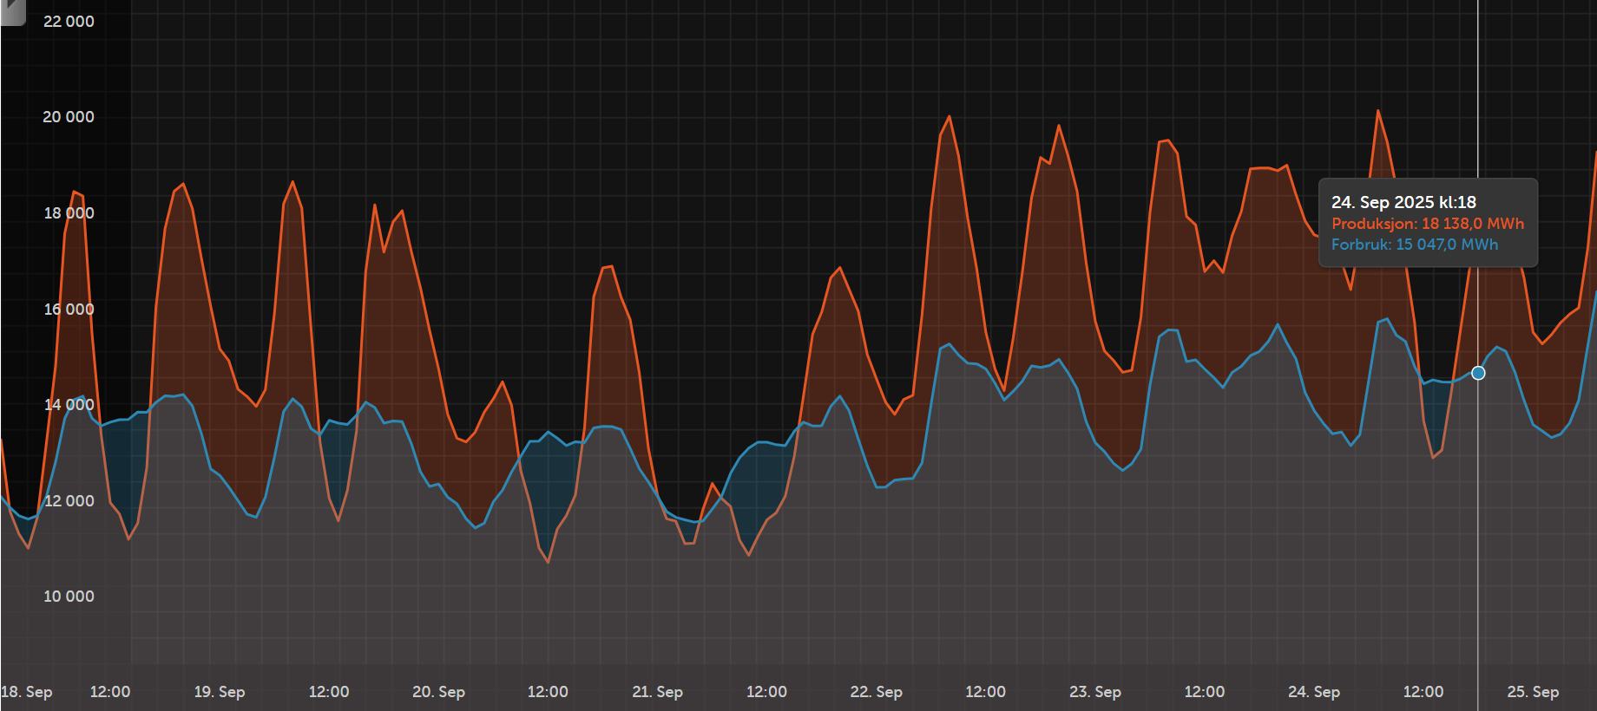This screenshot has height=711, width=1597.
Task: Click tooltip heading '24. Sep 2025 kl:18'
Action: tap(1403, 202)
